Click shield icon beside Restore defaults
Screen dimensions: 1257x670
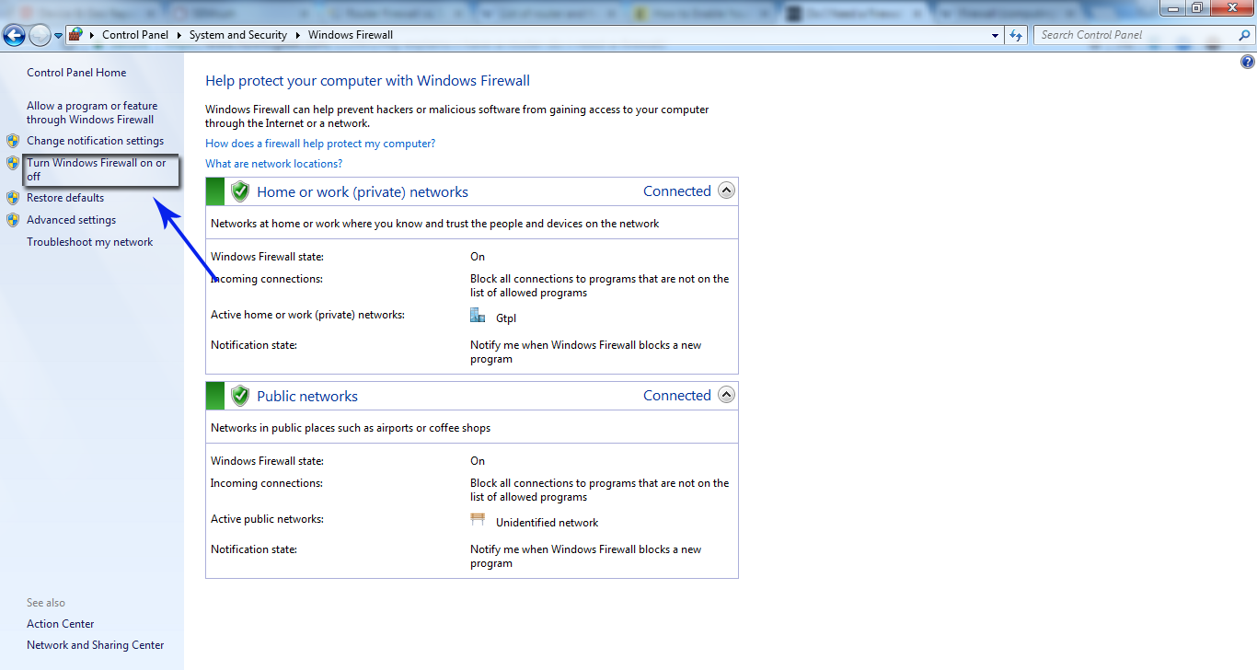click(x=13, y=198)
